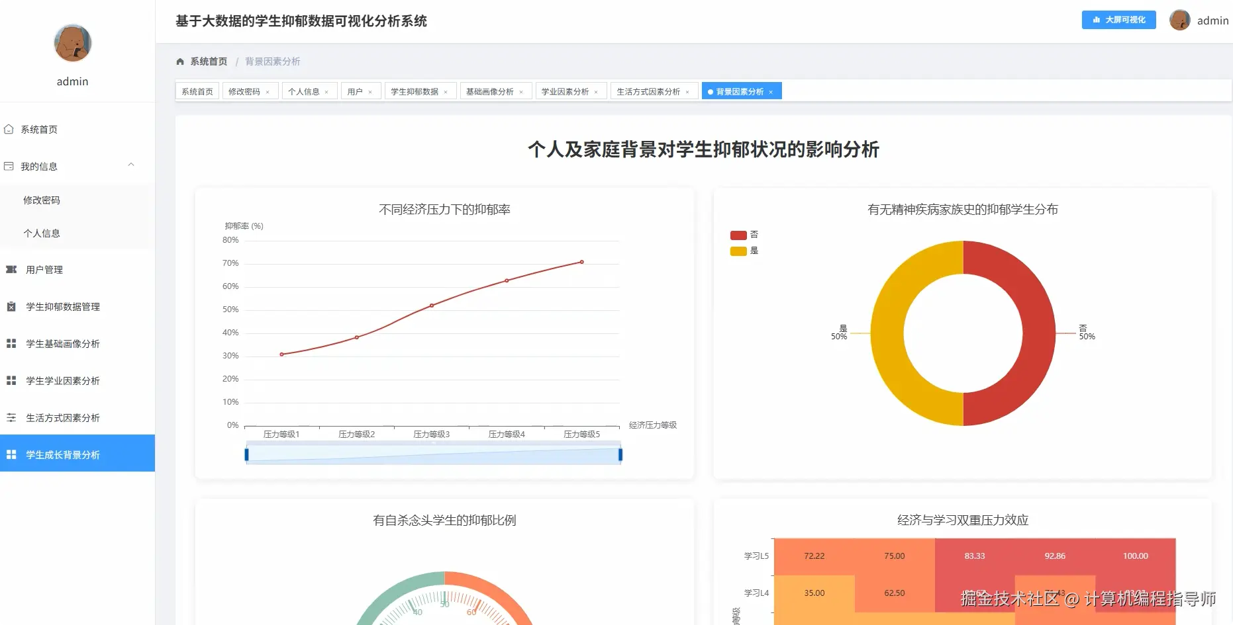Screen dimensions: 1233x625
Task: Click the 系统首页 breadcrumb link
Action: [209, 62]
